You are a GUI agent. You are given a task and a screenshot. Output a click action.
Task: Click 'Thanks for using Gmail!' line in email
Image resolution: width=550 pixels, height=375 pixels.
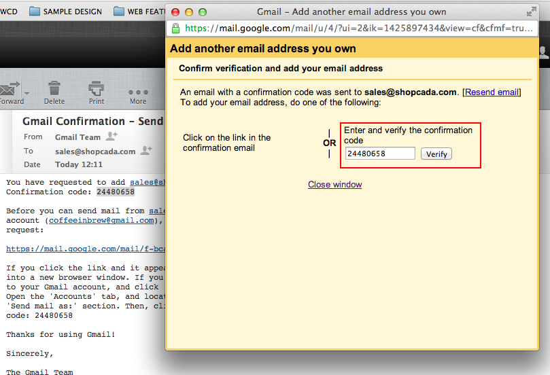61,335
